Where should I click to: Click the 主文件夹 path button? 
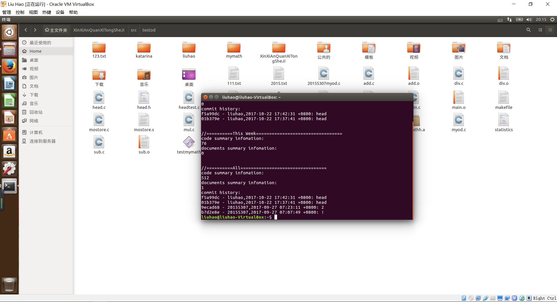click(56, 30)
